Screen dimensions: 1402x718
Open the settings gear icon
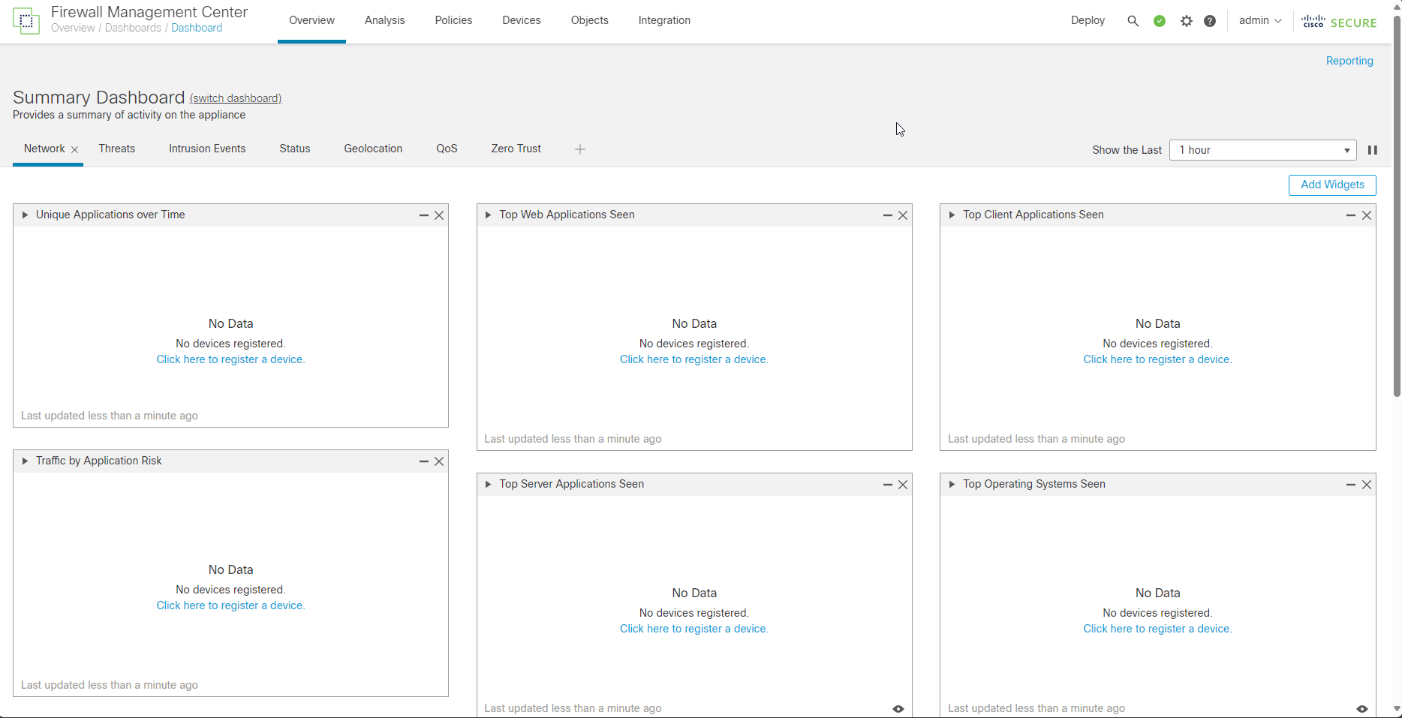click(x=1186, y=21)
